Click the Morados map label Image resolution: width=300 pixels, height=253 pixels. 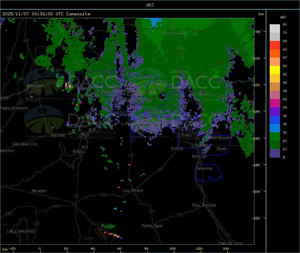(x=39, y=191)
